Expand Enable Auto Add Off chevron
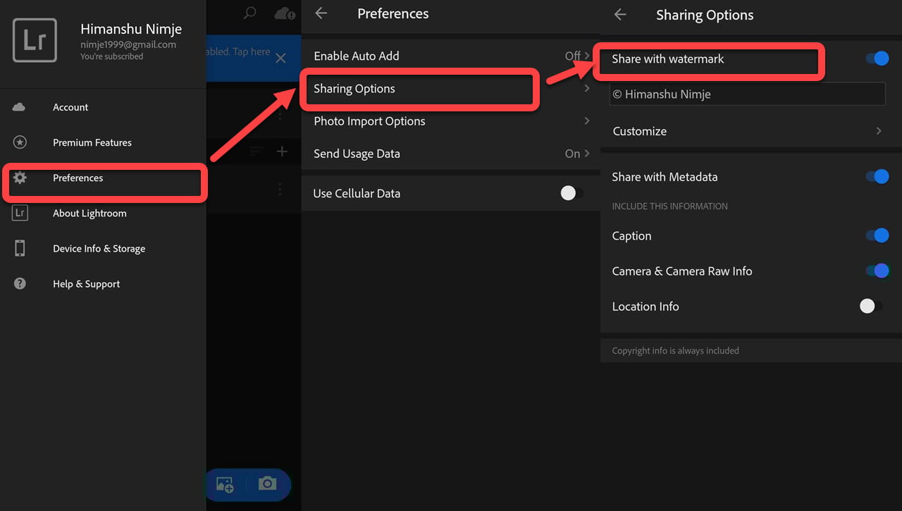 586,56
